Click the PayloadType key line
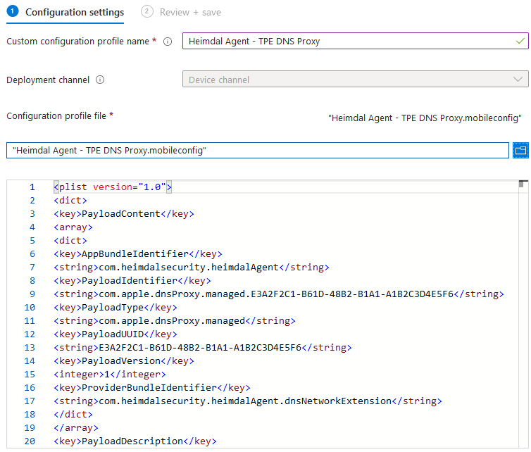 (x=115, y=308)
